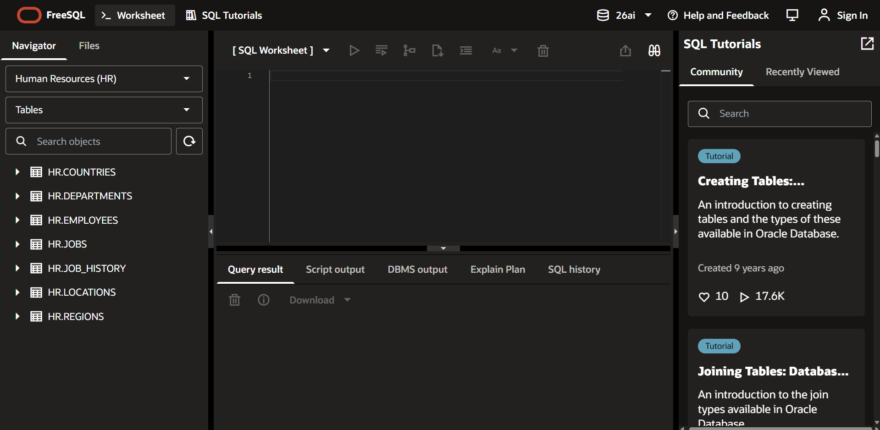Screen dimensions: 880x430
Task: Refresh the navigator objects list
Action: (x=189, y=141)
